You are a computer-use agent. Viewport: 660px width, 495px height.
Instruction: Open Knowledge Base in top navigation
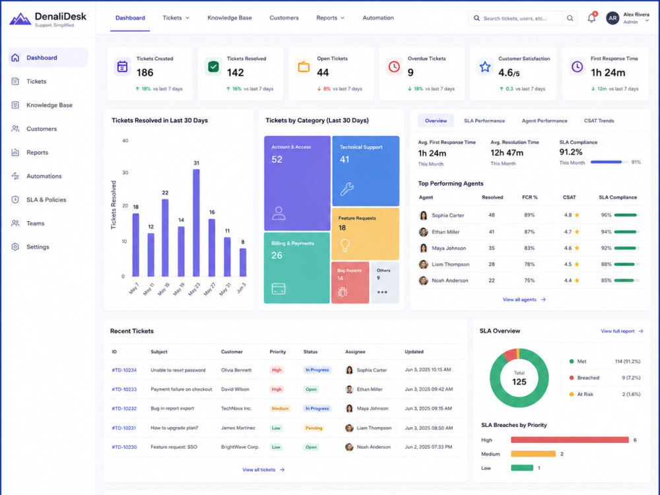pyautogui.click(x=230, y=18)
